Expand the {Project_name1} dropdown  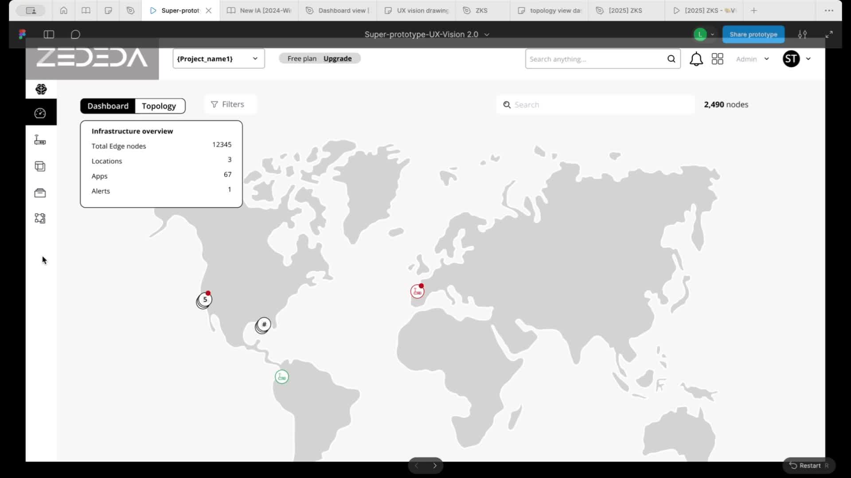(x=218, y=58)
